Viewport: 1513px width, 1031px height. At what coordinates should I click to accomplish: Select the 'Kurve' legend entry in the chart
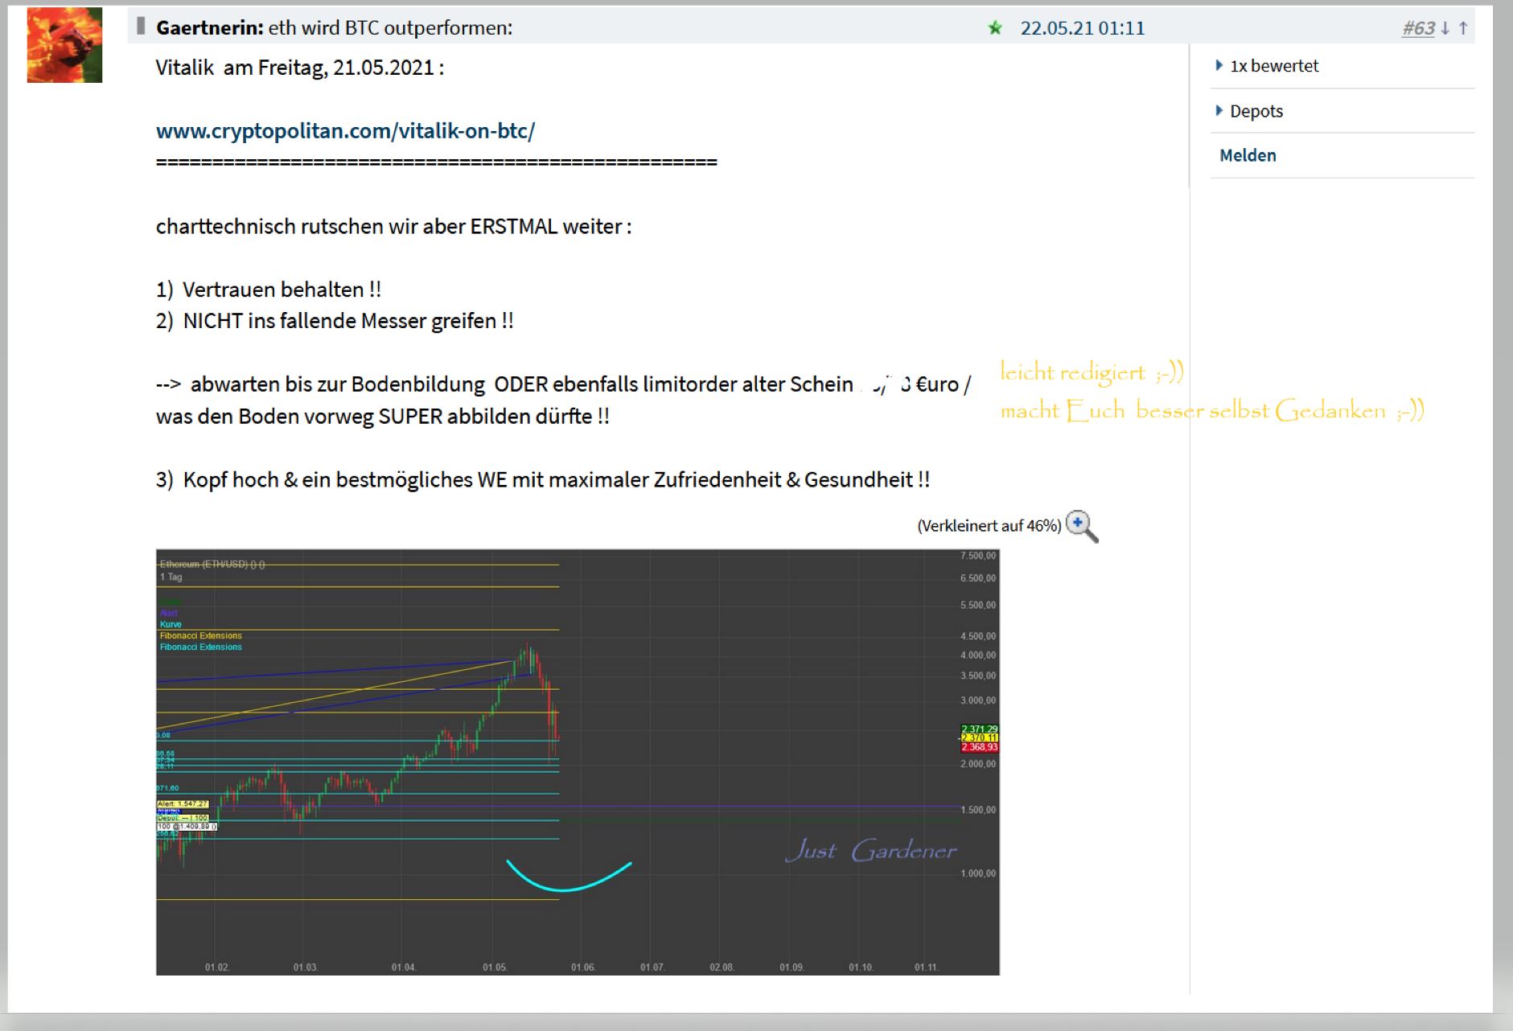pyautogui.click(x=171, y=623)
